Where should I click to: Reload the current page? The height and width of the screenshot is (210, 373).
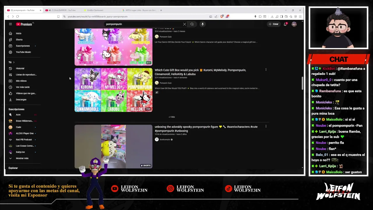click(x=17, y=17)
